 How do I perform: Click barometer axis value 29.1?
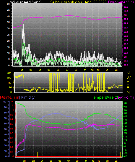pos(126,53)
